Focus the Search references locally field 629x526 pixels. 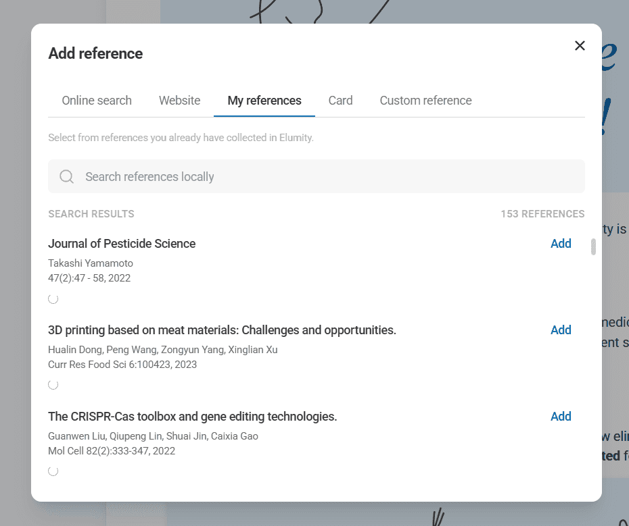325,177
